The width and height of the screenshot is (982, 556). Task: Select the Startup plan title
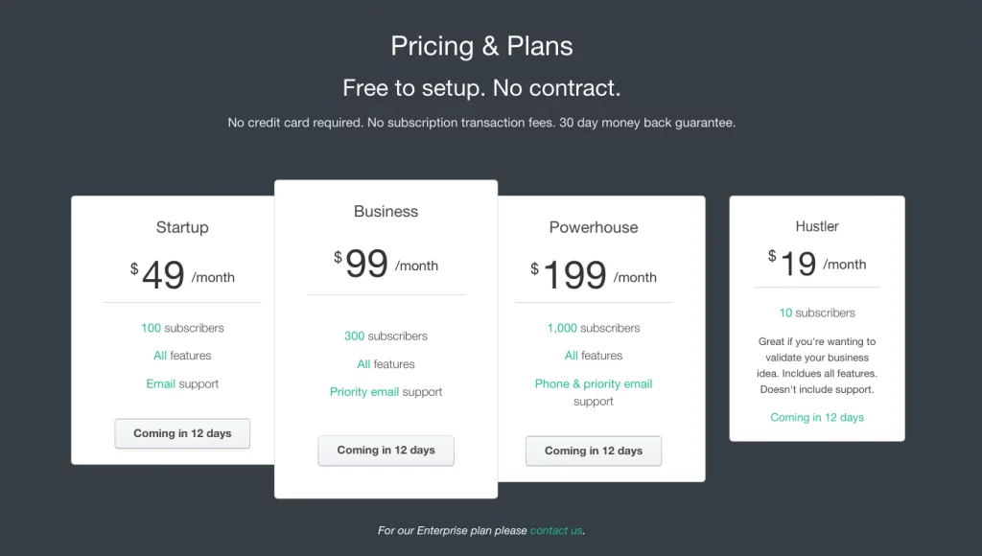182,227
